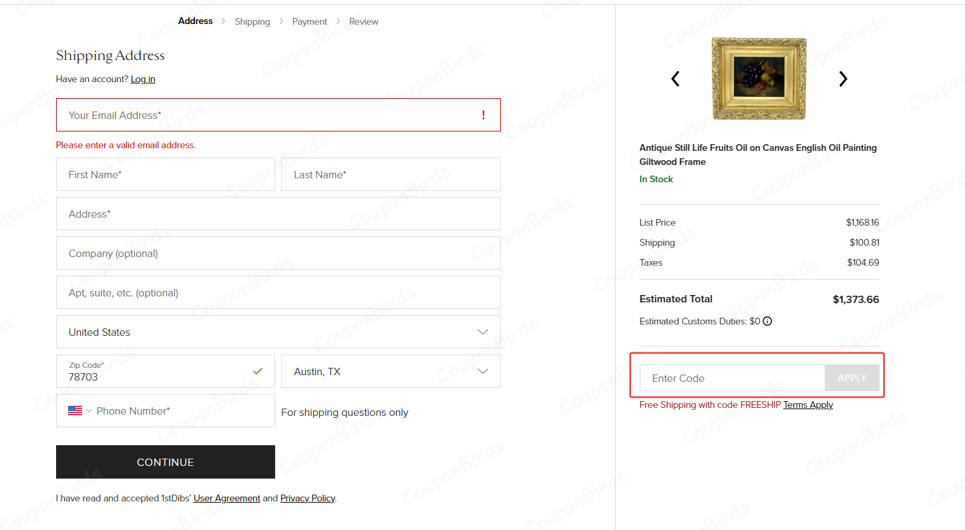
Task: Focus the Company (optional) field
Action: 278,253
